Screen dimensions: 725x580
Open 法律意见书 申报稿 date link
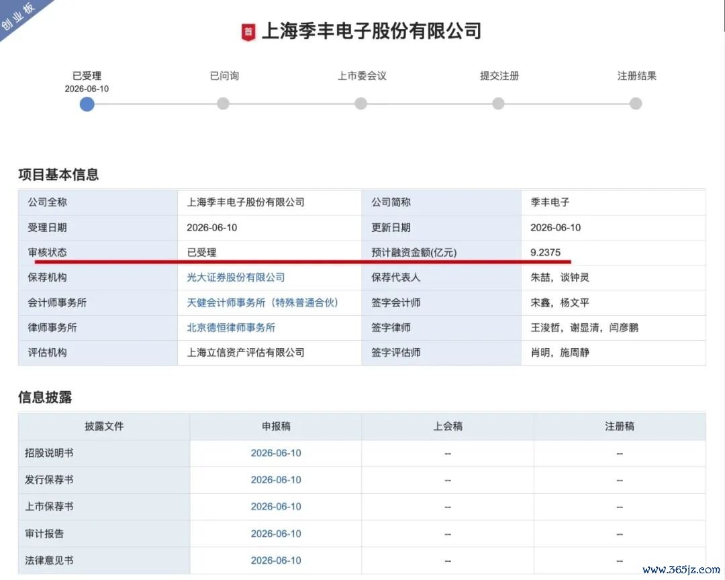point(276,561)
